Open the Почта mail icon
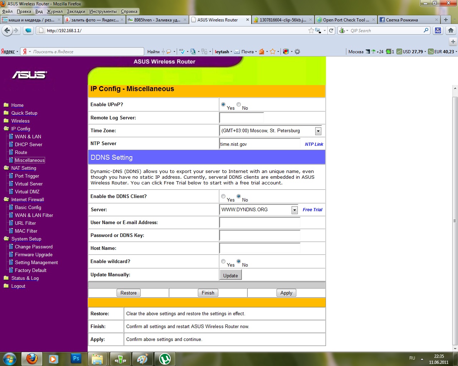The height and width of the screenshot is (366, 458). tap(237, 51)
